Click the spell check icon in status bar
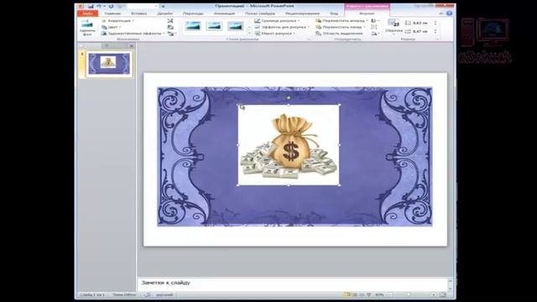The width and height of the screenshot is (537, 302). [x=148, y=294]
